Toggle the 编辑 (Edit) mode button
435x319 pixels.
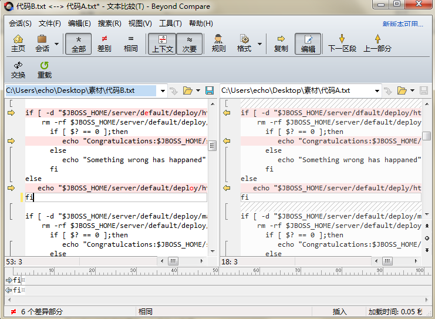pyautogui.click(x=308, y=43)
